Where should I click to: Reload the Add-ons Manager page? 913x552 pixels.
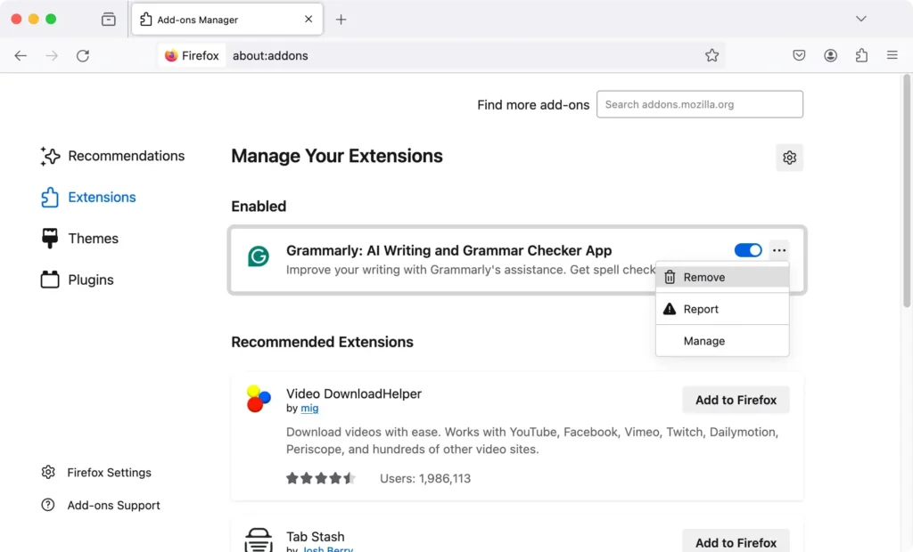click(x=83, y=55)
